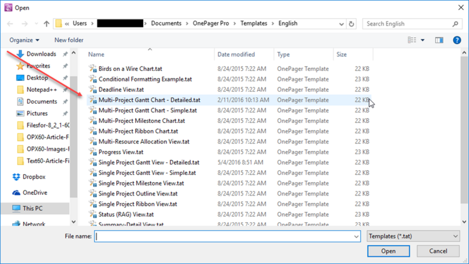Sort by Date modified column header
The image size is (469, 264).
click(236, 54)
